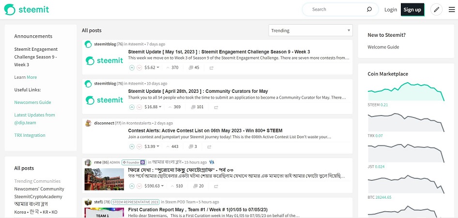Viewport: 458px width, 218px height.
Task: Open the steemit thumbnail on April 28th post
Action: 104,100
